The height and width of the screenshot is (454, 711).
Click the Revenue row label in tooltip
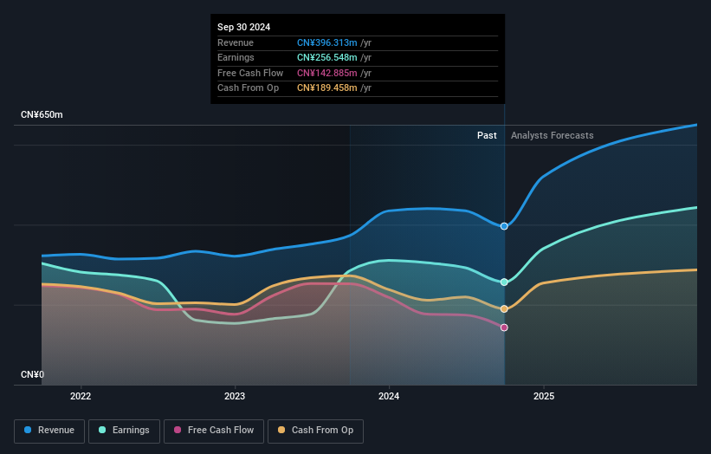pos(236,42)
